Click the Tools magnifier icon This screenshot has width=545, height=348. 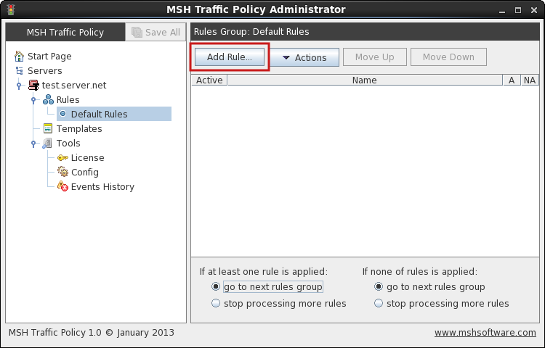coord(47,143)
